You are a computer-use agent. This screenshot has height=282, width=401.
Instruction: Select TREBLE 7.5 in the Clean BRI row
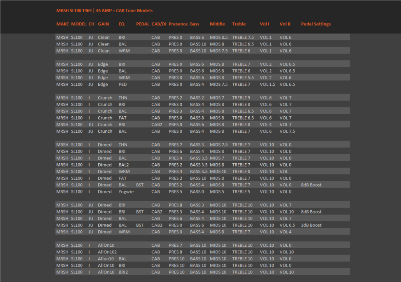[243, 37]
